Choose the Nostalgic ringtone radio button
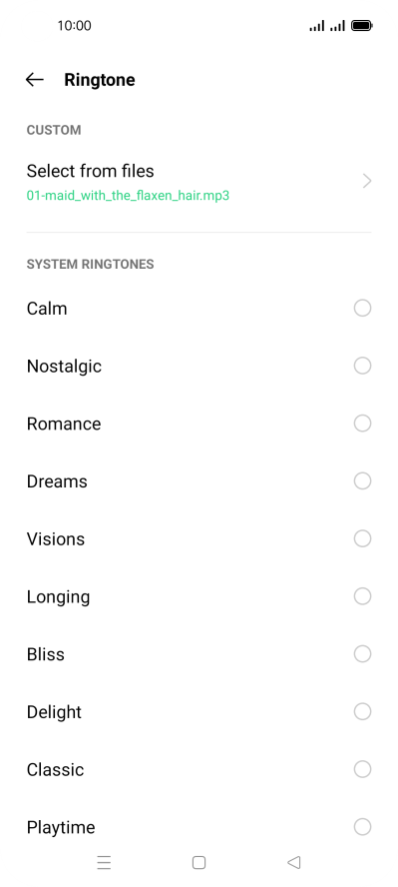 362,366
